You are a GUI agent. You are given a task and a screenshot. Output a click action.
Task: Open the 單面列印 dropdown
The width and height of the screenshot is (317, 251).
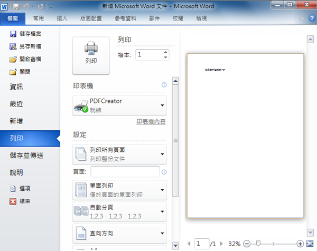coord(119,190)
